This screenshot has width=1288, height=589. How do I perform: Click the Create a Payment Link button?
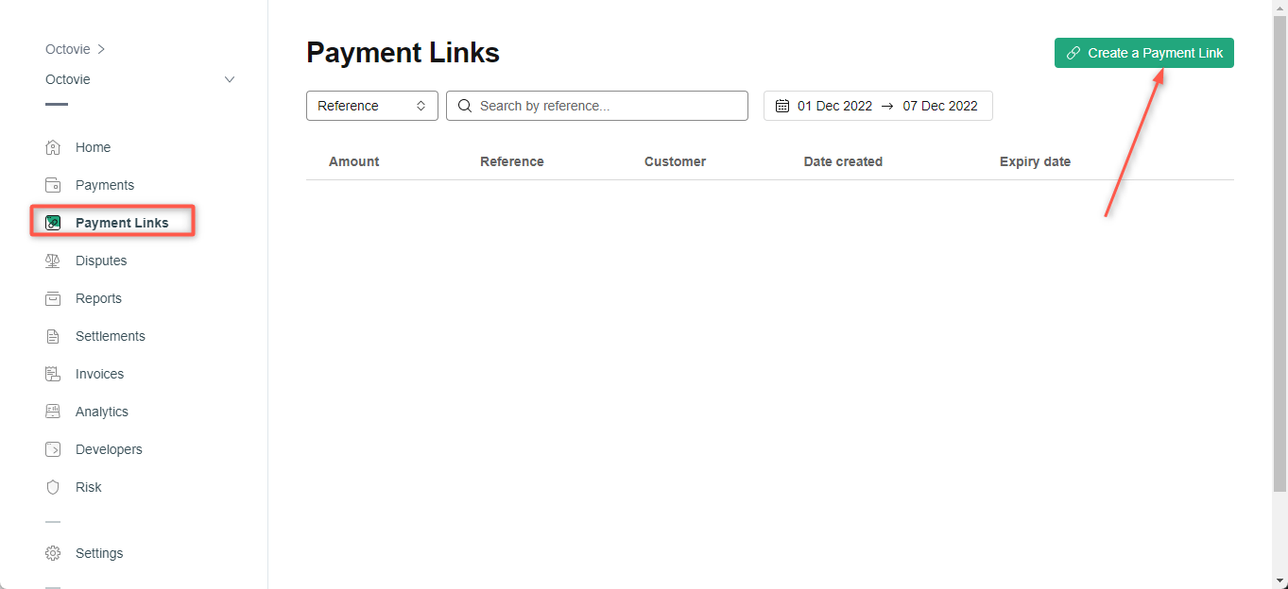click(x=1143, y=53)
